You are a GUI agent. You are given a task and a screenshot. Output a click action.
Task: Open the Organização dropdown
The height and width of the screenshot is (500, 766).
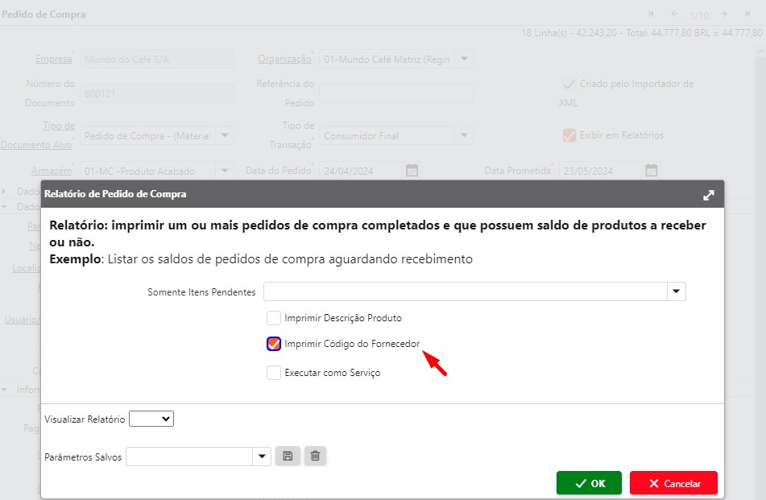tap(464, 59)
